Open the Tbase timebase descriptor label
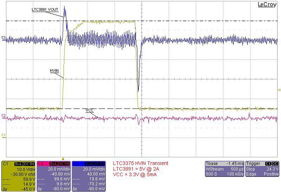 coord(212,163)
